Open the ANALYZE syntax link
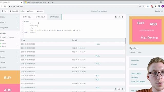The width and height of the screenshot is (164, 92). 135,78
